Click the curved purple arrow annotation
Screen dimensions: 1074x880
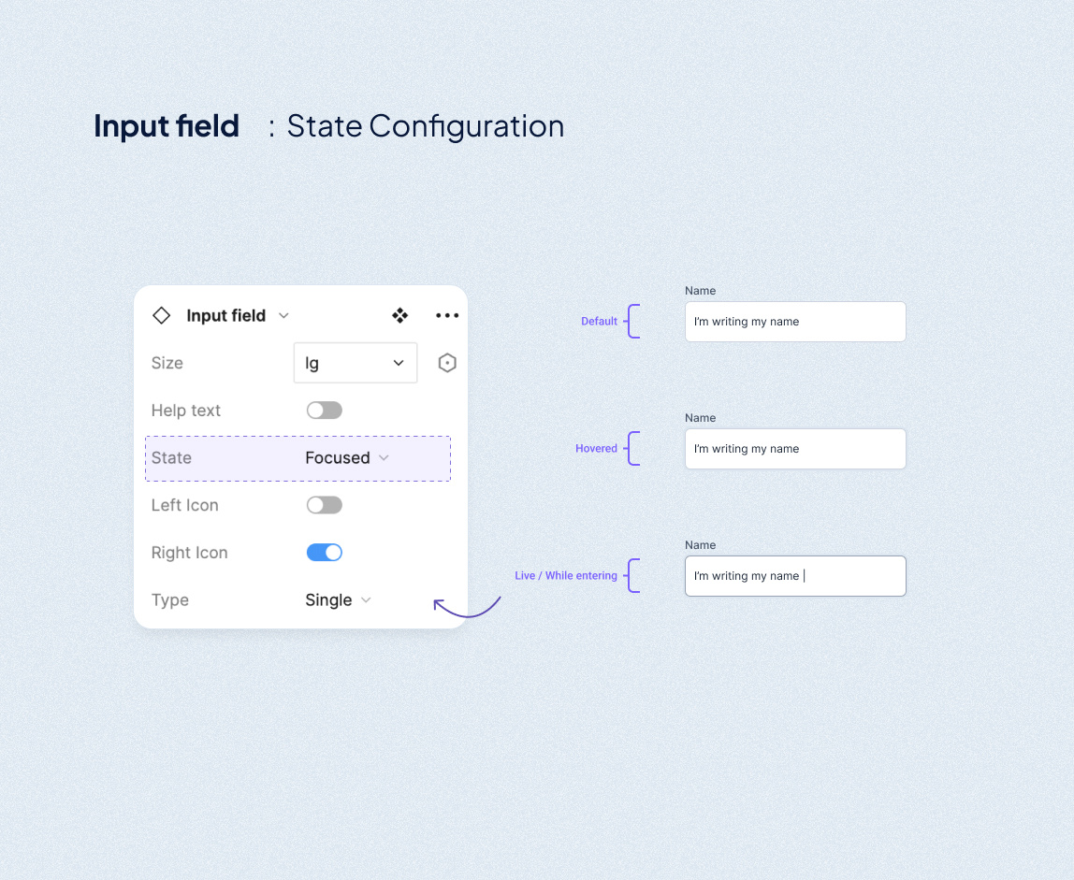(468, 608)
